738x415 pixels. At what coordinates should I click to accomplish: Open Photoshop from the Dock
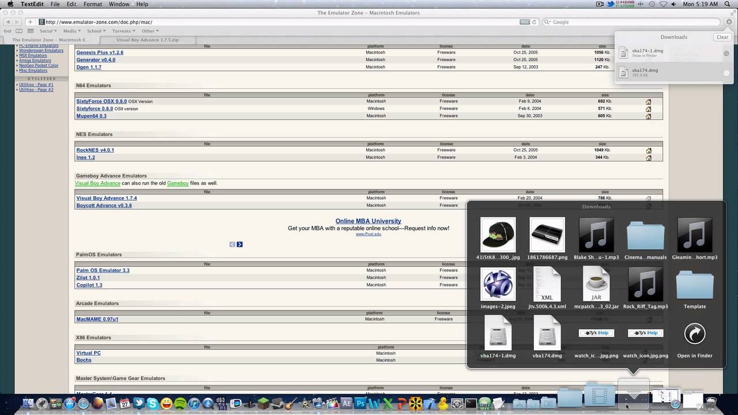[x=361, y=403]
